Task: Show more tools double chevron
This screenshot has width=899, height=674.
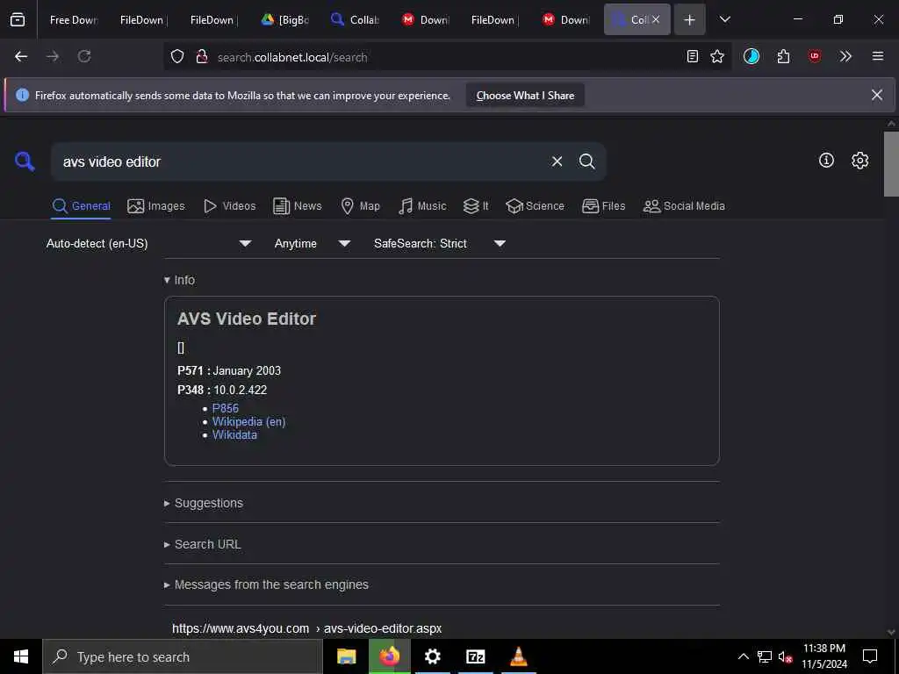Action: click(845, 56)
